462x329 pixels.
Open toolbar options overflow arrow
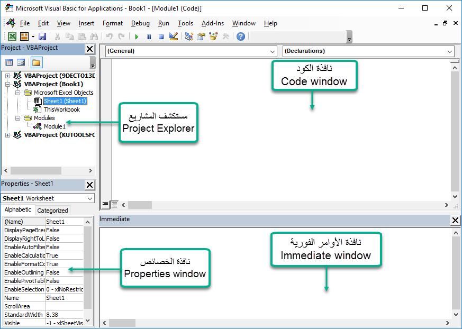click(x=349, y=37)
